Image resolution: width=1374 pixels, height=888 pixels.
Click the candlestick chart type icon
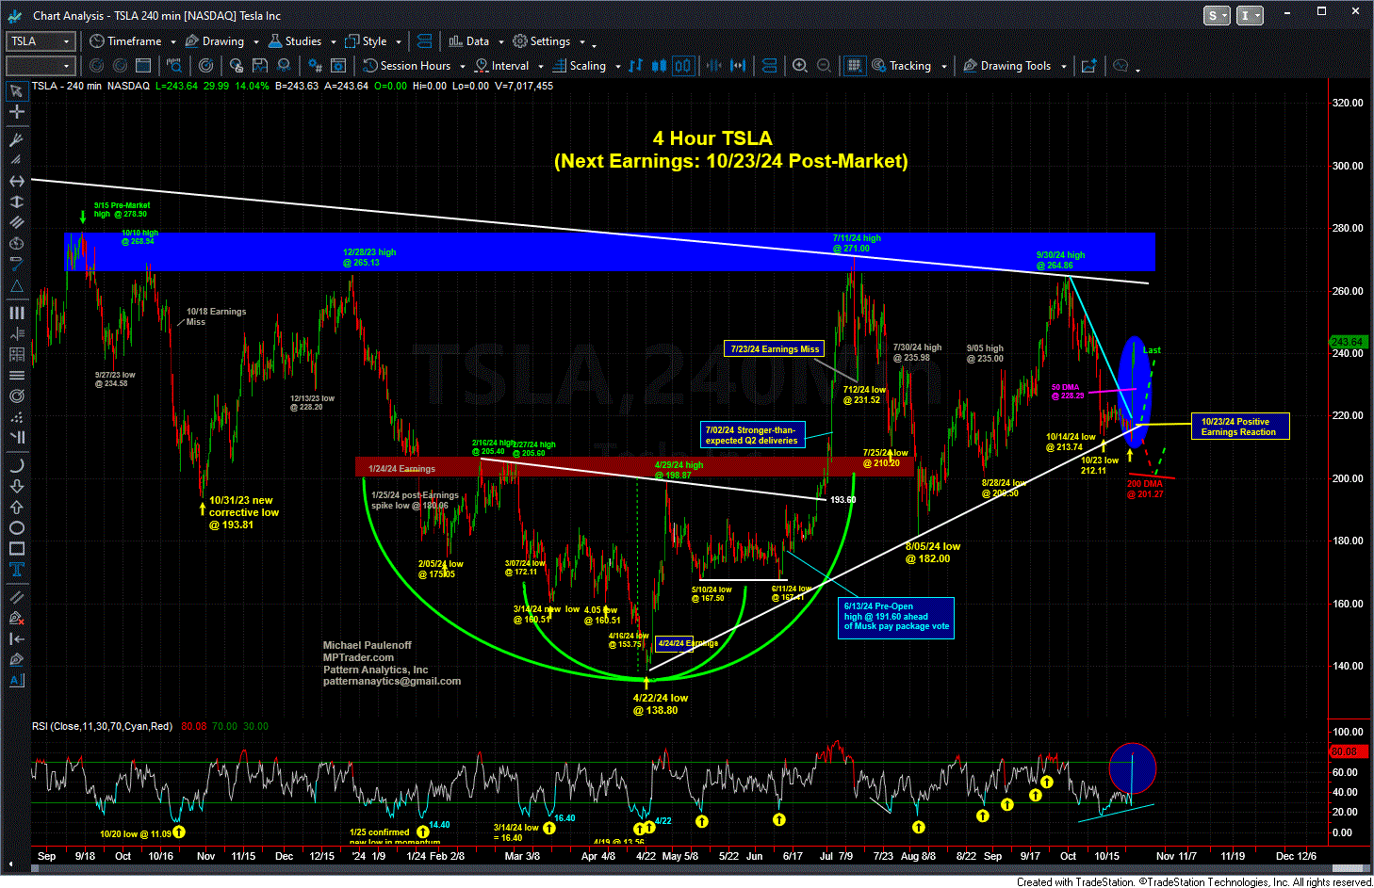click(x=659, y=66)
